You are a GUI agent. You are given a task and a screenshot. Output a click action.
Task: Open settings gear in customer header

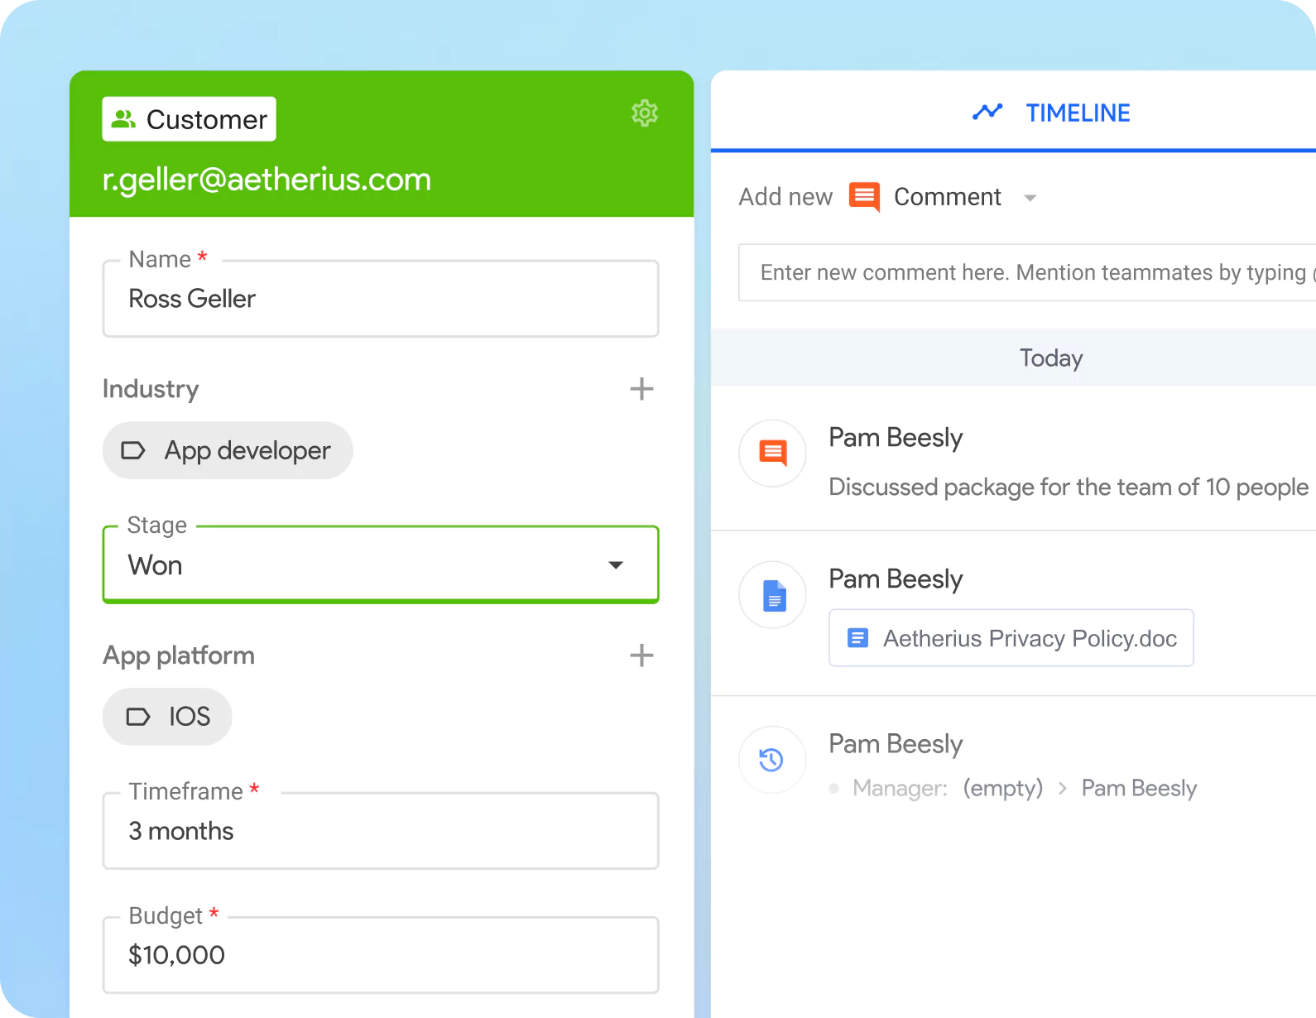(x=644, y=113)
